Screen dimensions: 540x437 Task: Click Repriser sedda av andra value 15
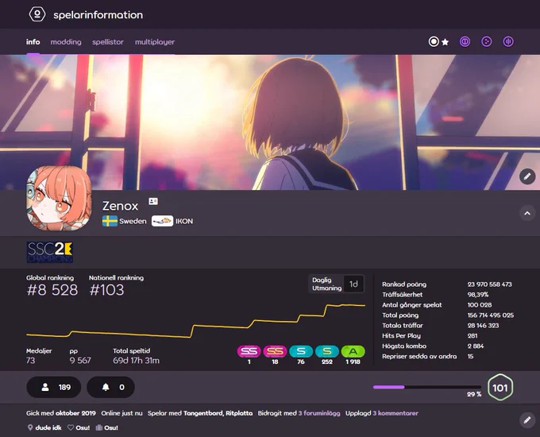point(470,357)
